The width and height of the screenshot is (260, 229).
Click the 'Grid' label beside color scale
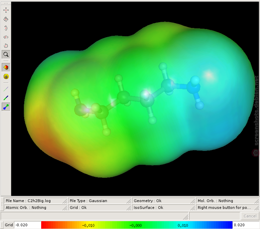point(9,225)
